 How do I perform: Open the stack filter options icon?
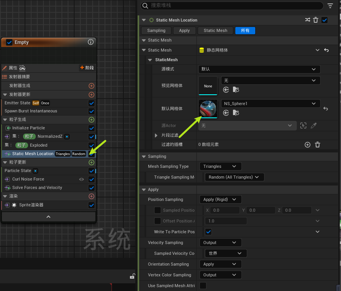(330, 6)
